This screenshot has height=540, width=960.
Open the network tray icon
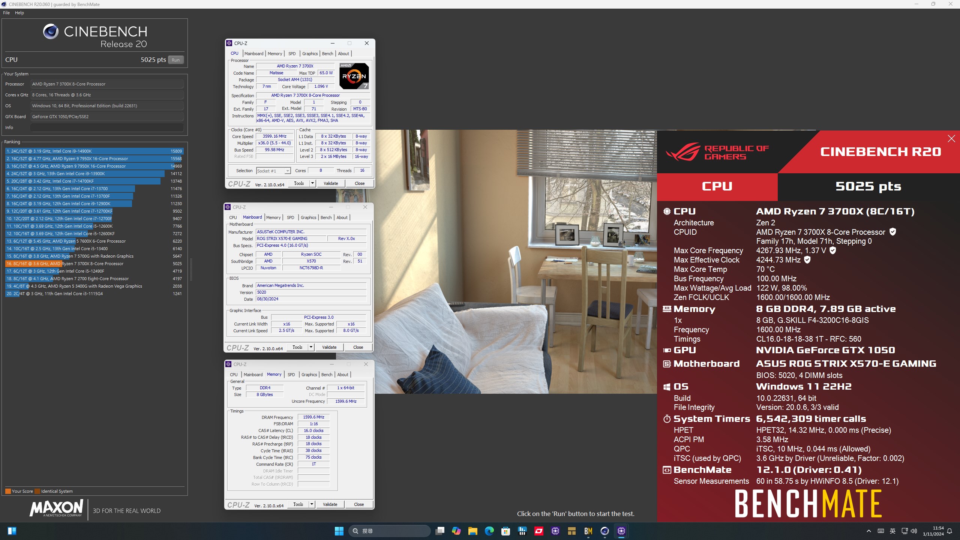point(904,531)
